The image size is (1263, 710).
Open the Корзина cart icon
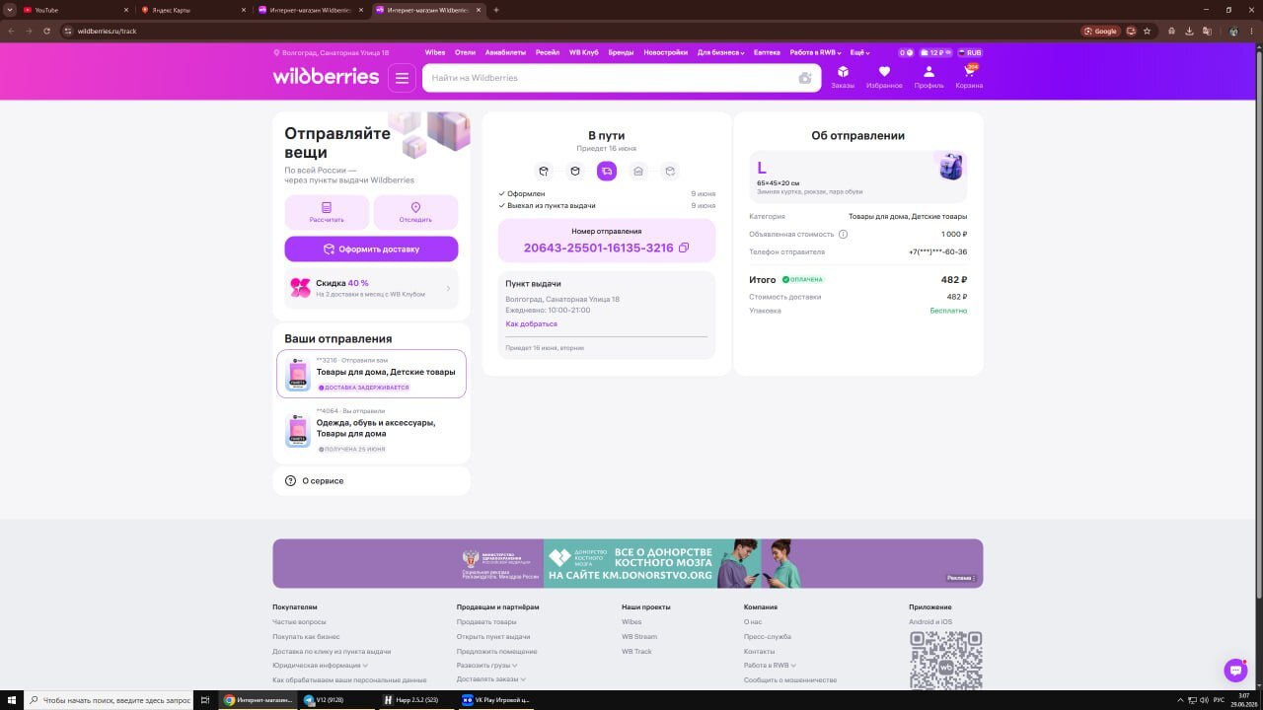pos(969,77)
